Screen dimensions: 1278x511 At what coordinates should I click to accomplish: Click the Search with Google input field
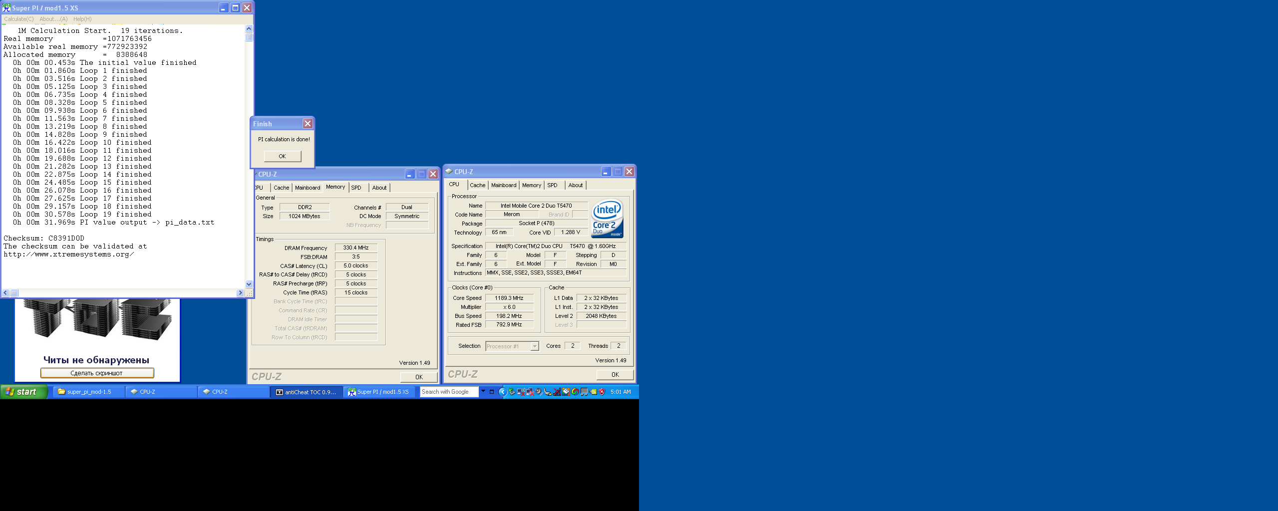pyautogui.click(x=449, y=392)
